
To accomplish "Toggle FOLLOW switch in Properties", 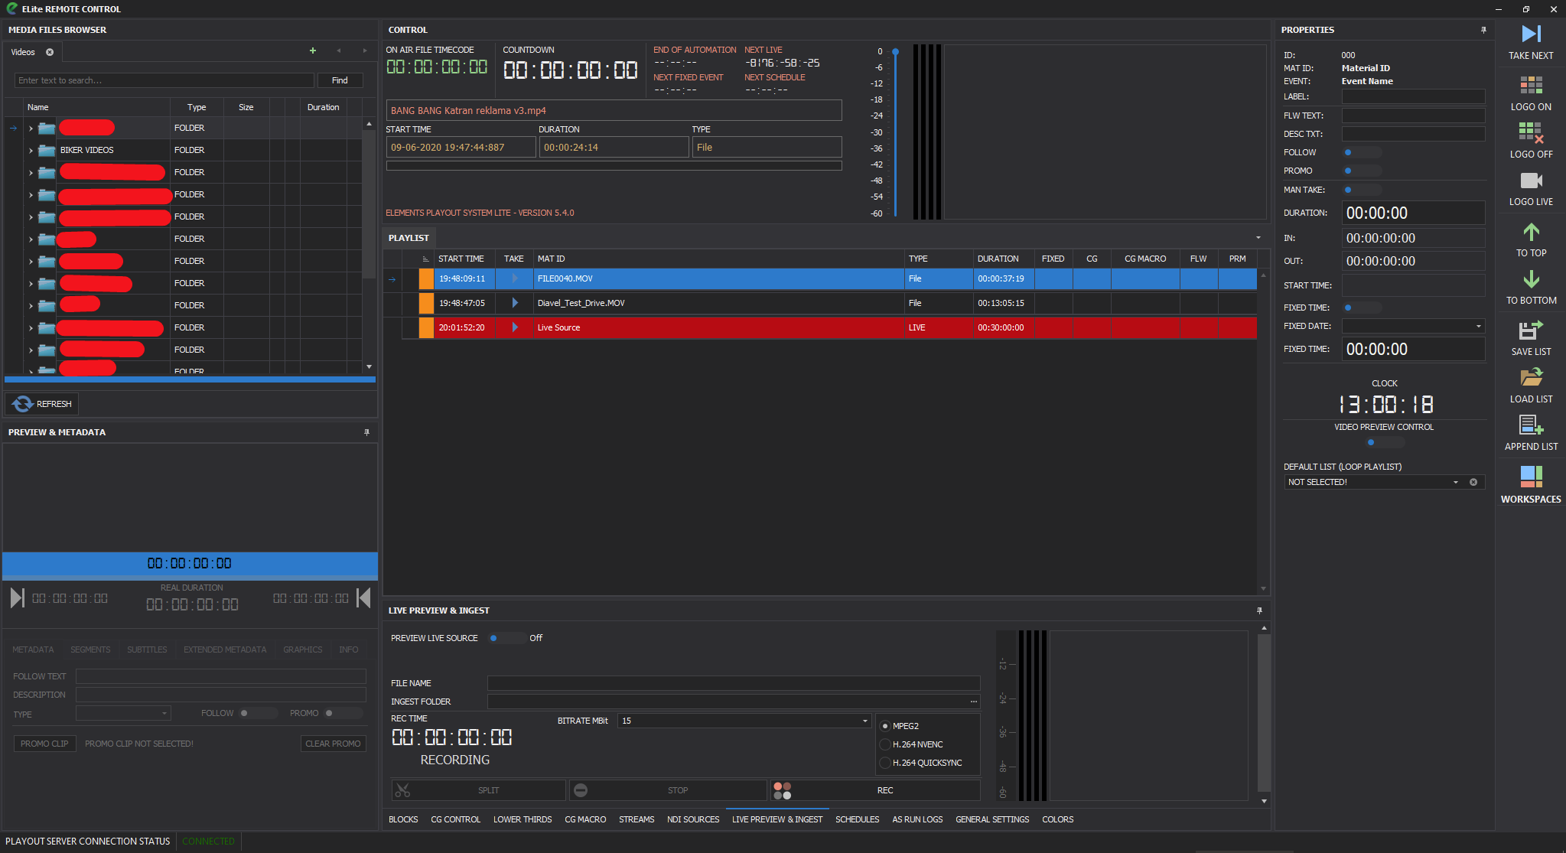I will point(1363,152).
